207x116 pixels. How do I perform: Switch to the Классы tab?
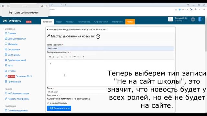[x=70, y=22]
